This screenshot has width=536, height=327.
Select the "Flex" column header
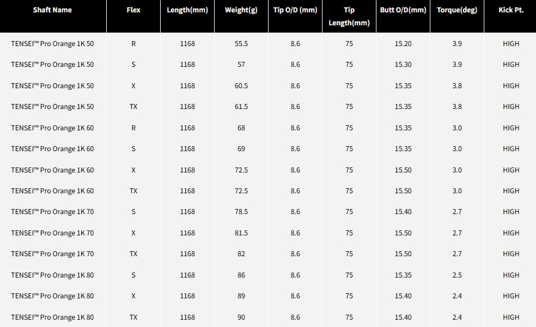click(133, 10)
